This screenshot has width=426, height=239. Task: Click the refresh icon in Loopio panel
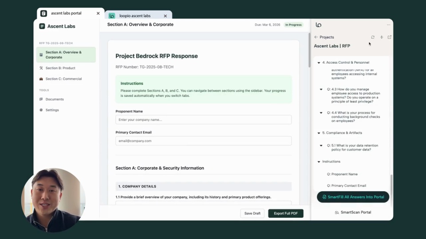click(x=373, y=37)
